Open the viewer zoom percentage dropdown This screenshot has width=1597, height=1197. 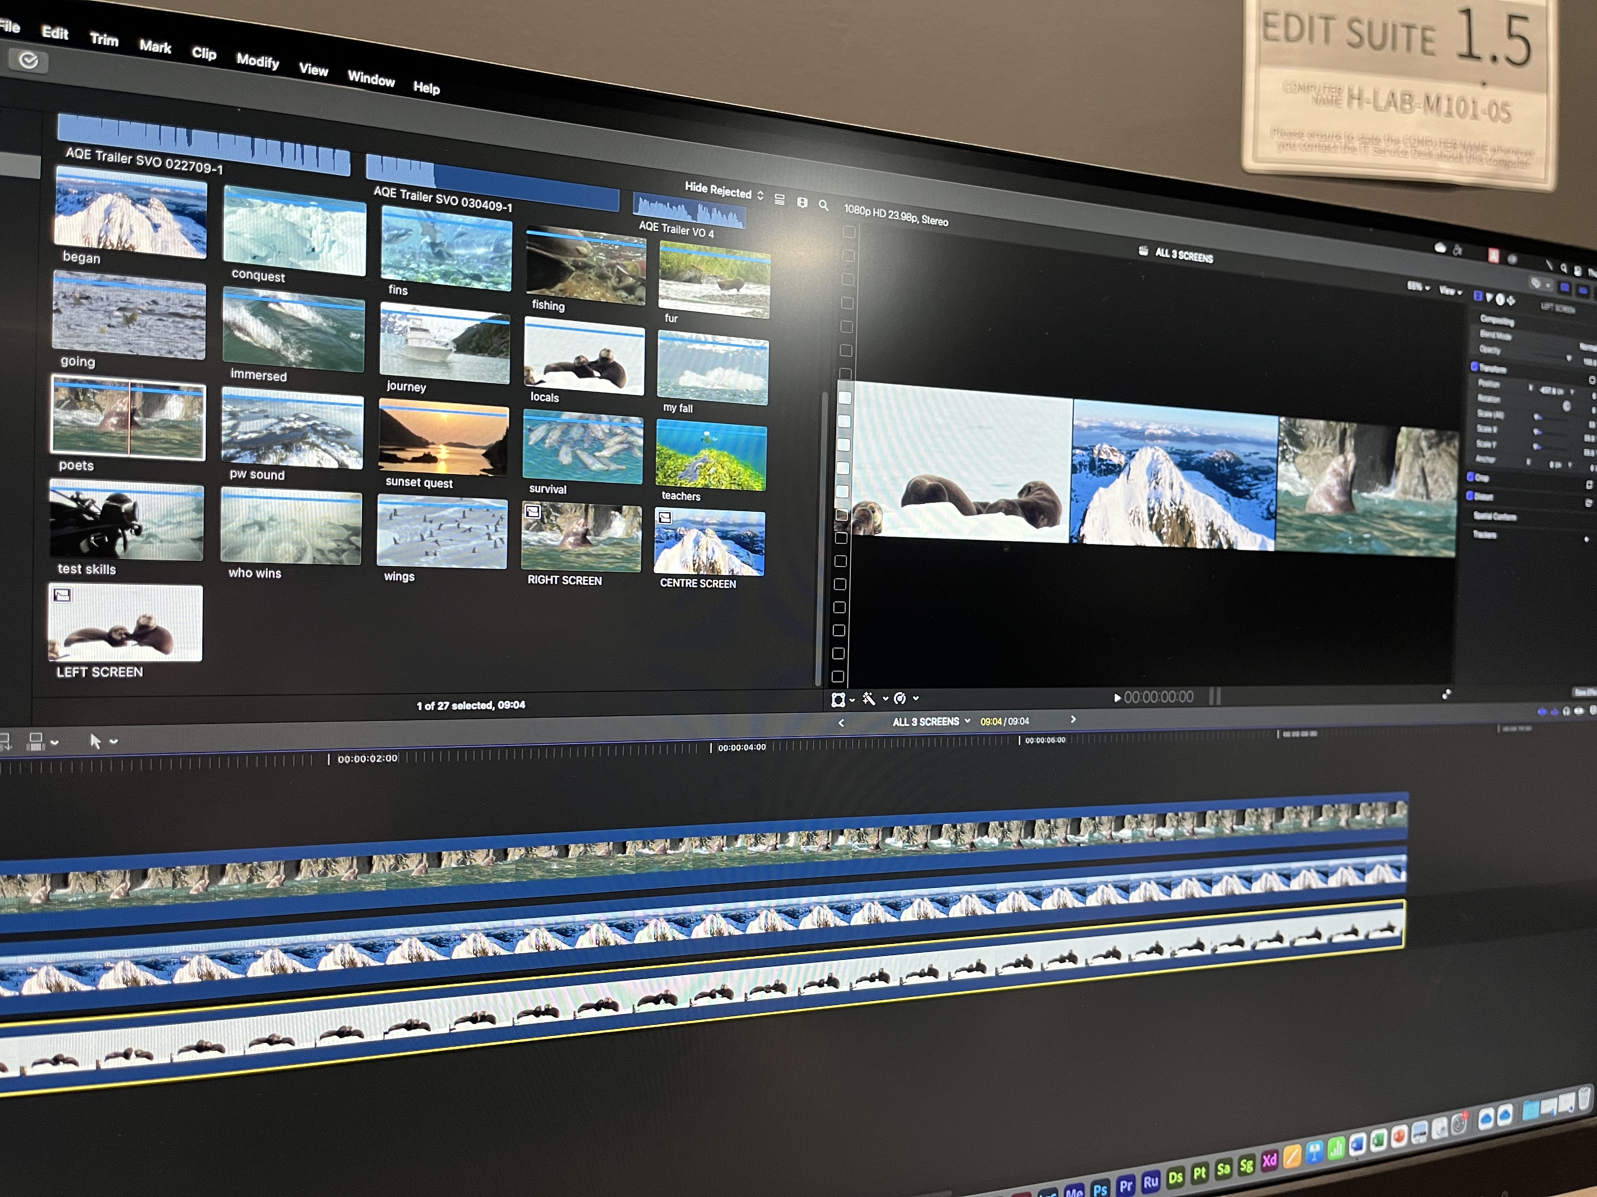click(x=1418, y=287)
